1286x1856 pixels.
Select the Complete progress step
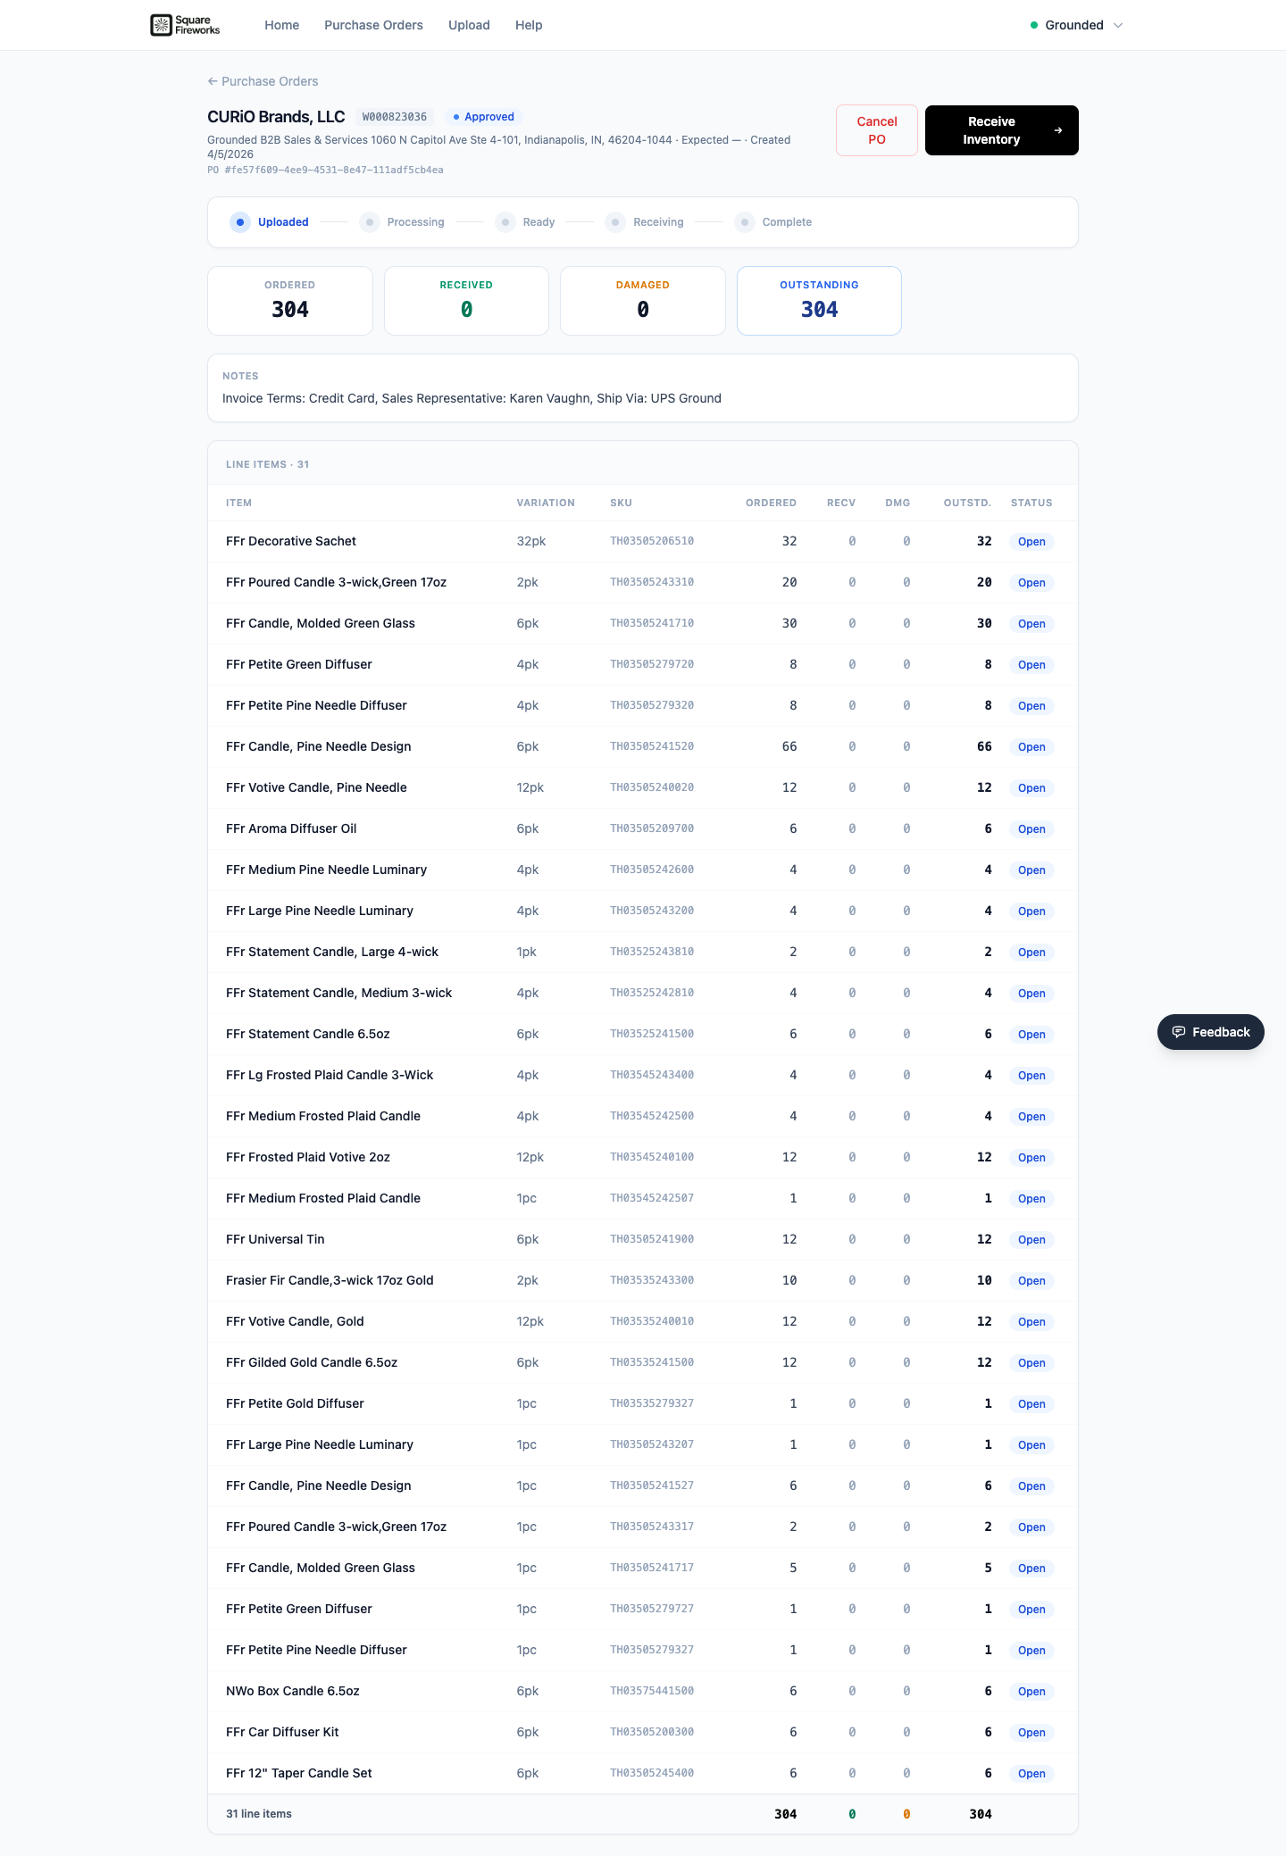coord(773,222)
